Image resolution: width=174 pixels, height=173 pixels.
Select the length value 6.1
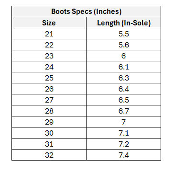(x=123, y=67)
